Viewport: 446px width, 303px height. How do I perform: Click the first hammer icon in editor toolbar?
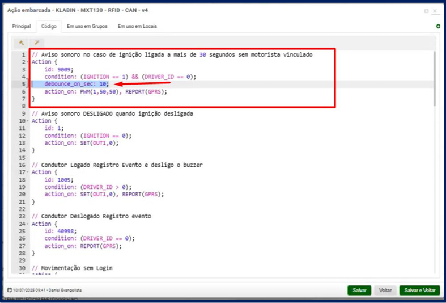tap(22, 43)
